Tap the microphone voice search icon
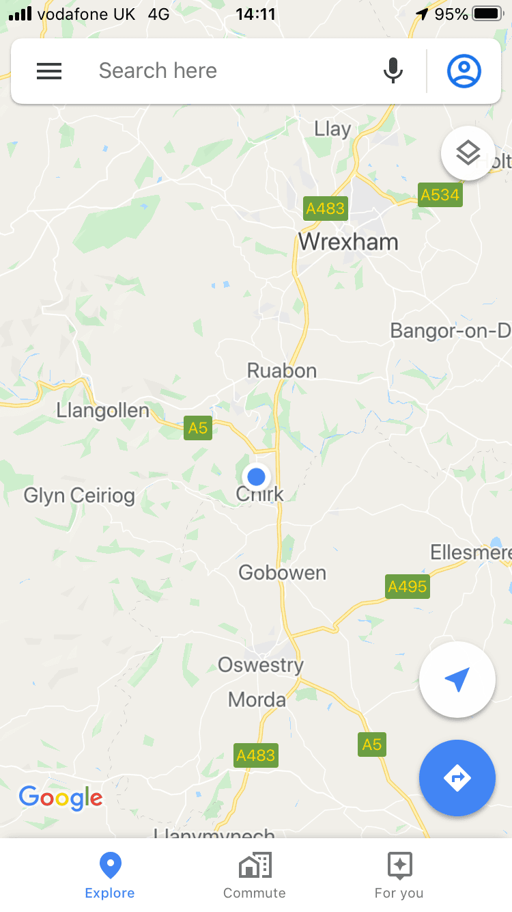This screenshot has width=512, height=912. [x=393, y=71]
